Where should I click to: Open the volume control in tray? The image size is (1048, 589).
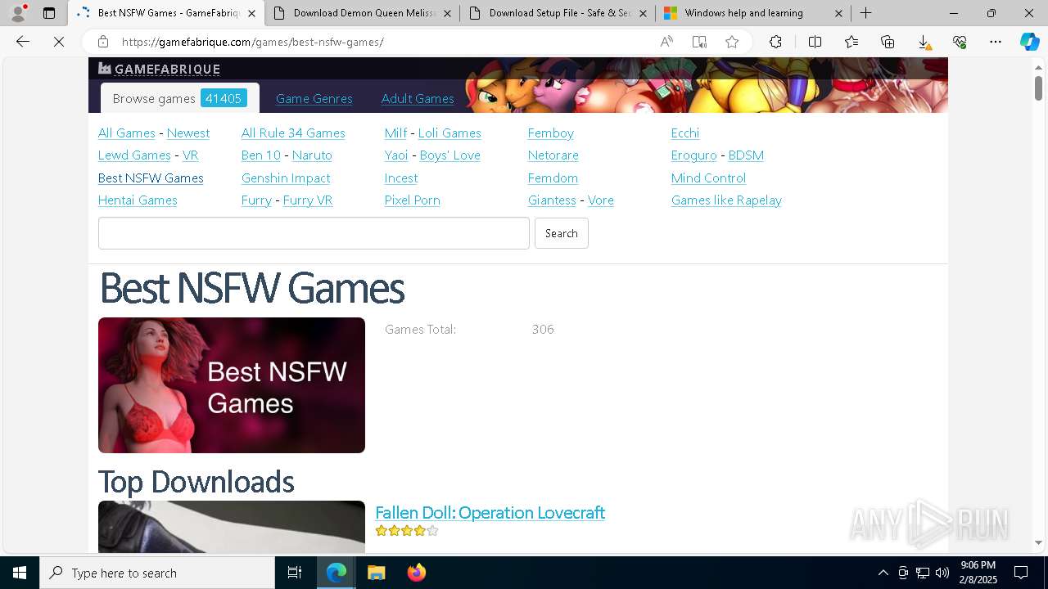[942, 573]
